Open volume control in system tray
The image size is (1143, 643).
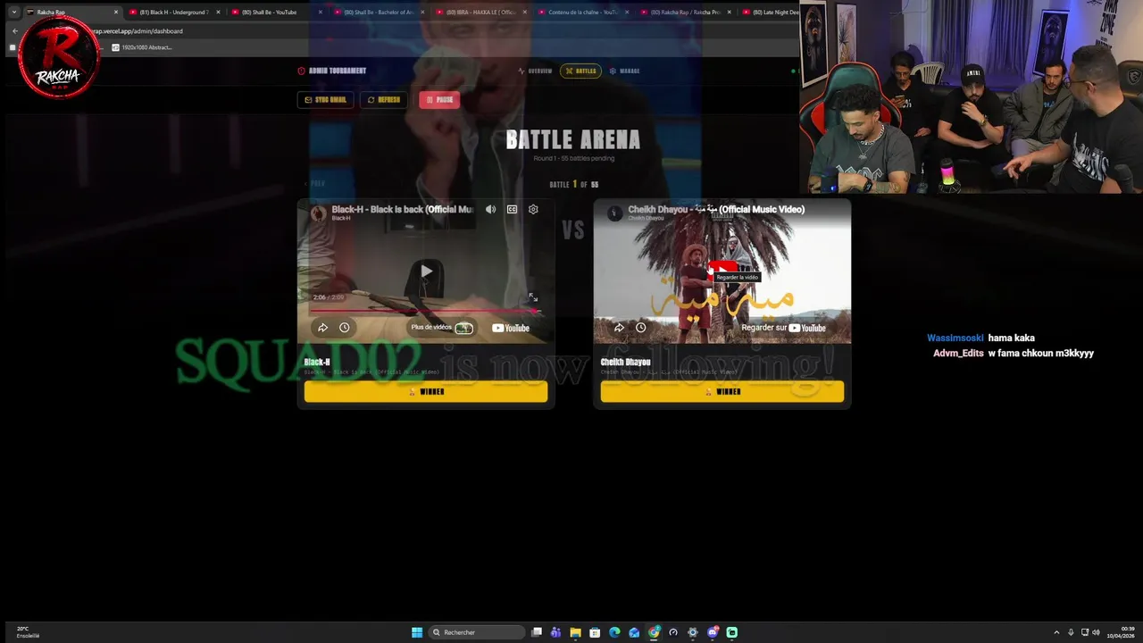pos(1096,632)
